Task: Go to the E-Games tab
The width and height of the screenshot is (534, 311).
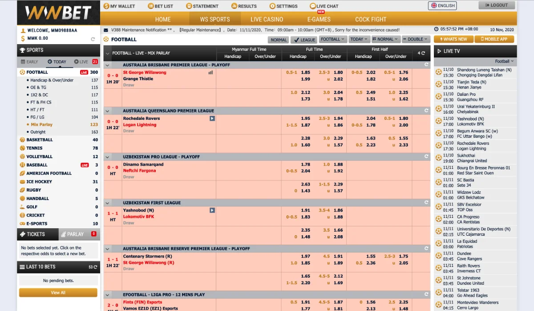Action: click(319, 19)
